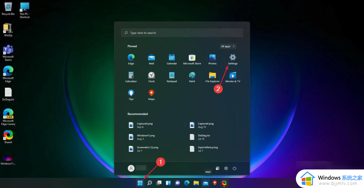Launch the Photos app

(212, 59)
